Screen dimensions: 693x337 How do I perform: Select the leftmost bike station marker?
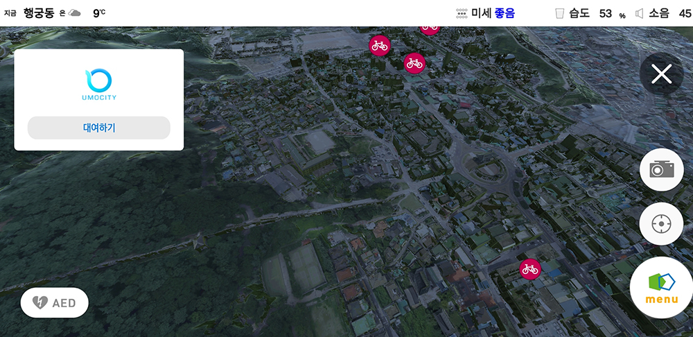point(380,45)
